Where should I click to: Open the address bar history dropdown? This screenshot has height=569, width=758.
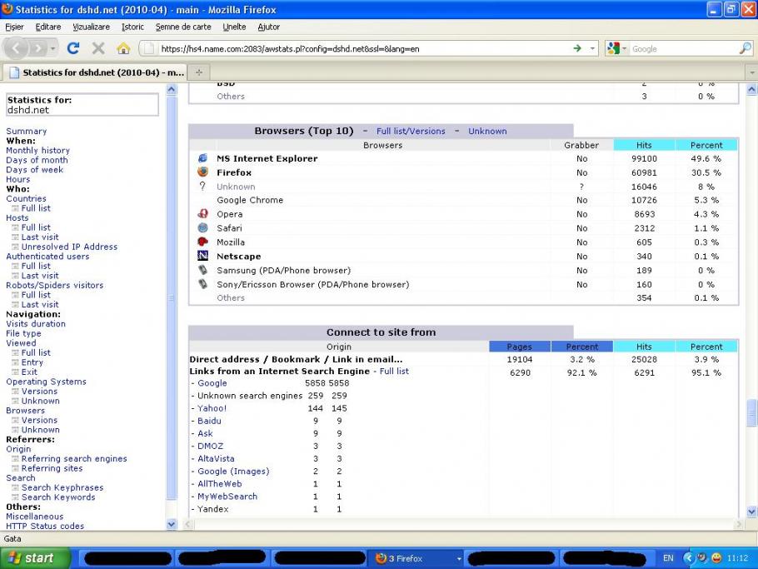[593, 48]
